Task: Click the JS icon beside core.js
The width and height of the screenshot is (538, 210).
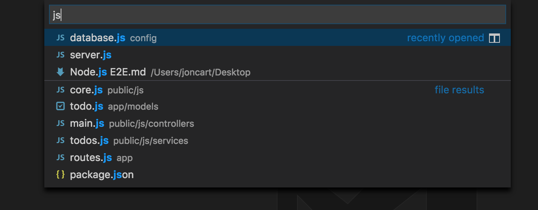Action: pos(60,90)
